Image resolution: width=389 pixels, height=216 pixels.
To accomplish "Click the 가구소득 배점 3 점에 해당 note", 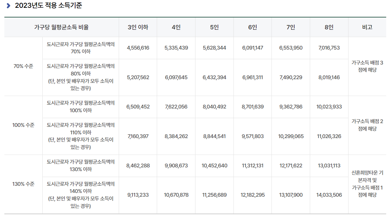I will 368,66.
